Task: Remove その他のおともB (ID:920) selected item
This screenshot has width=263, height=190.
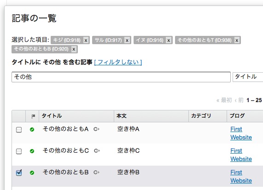Action: coord(74,49)
